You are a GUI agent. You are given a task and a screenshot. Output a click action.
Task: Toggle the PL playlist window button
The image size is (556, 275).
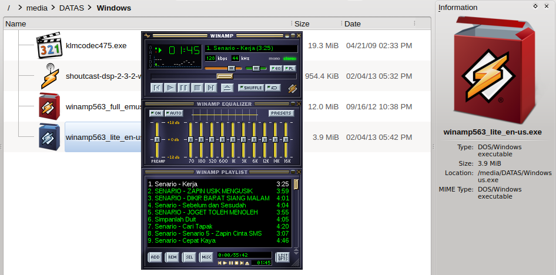289,68
